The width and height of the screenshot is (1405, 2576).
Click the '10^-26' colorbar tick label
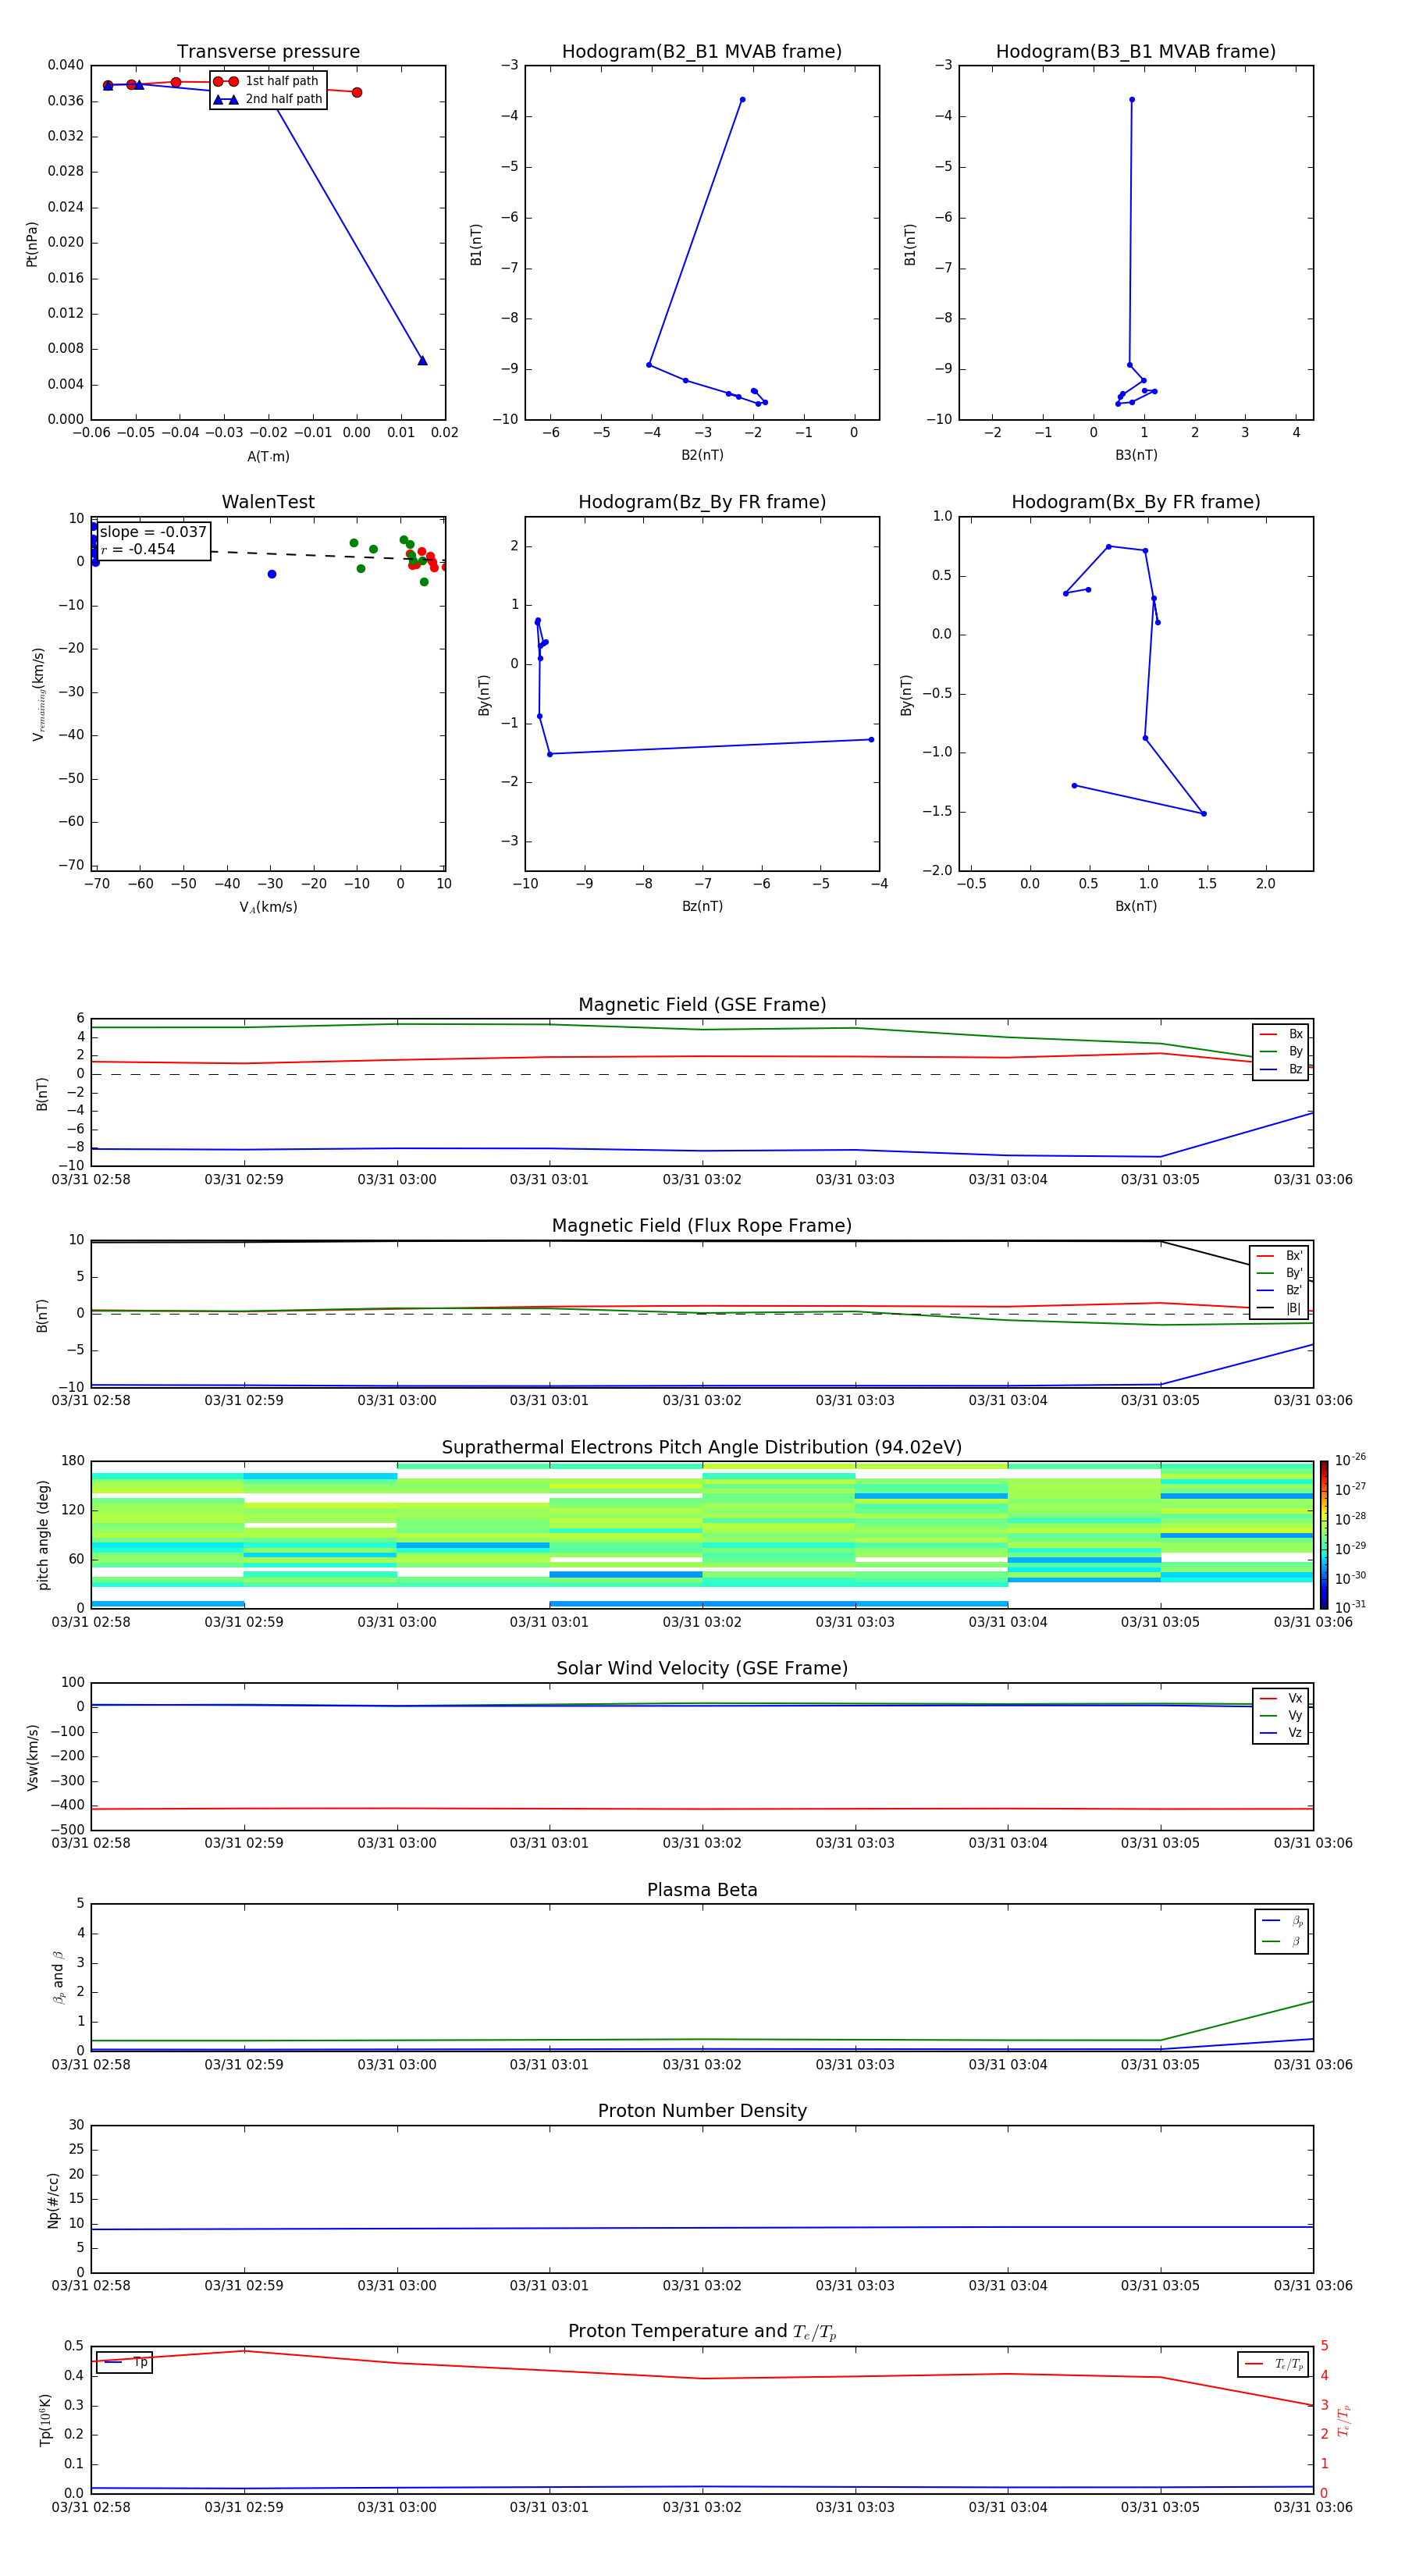(1350, 1460)
